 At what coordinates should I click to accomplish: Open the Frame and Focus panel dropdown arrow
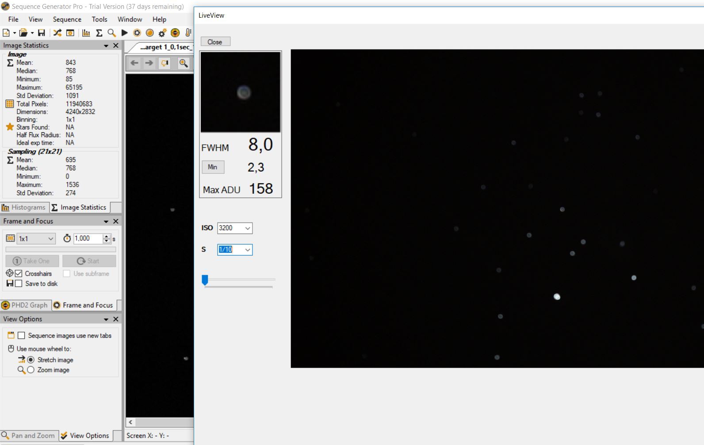coord(106,222)
